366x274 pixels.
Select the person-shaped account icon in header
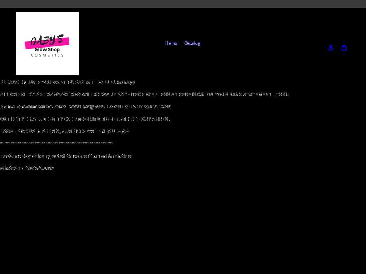point(331,48)
